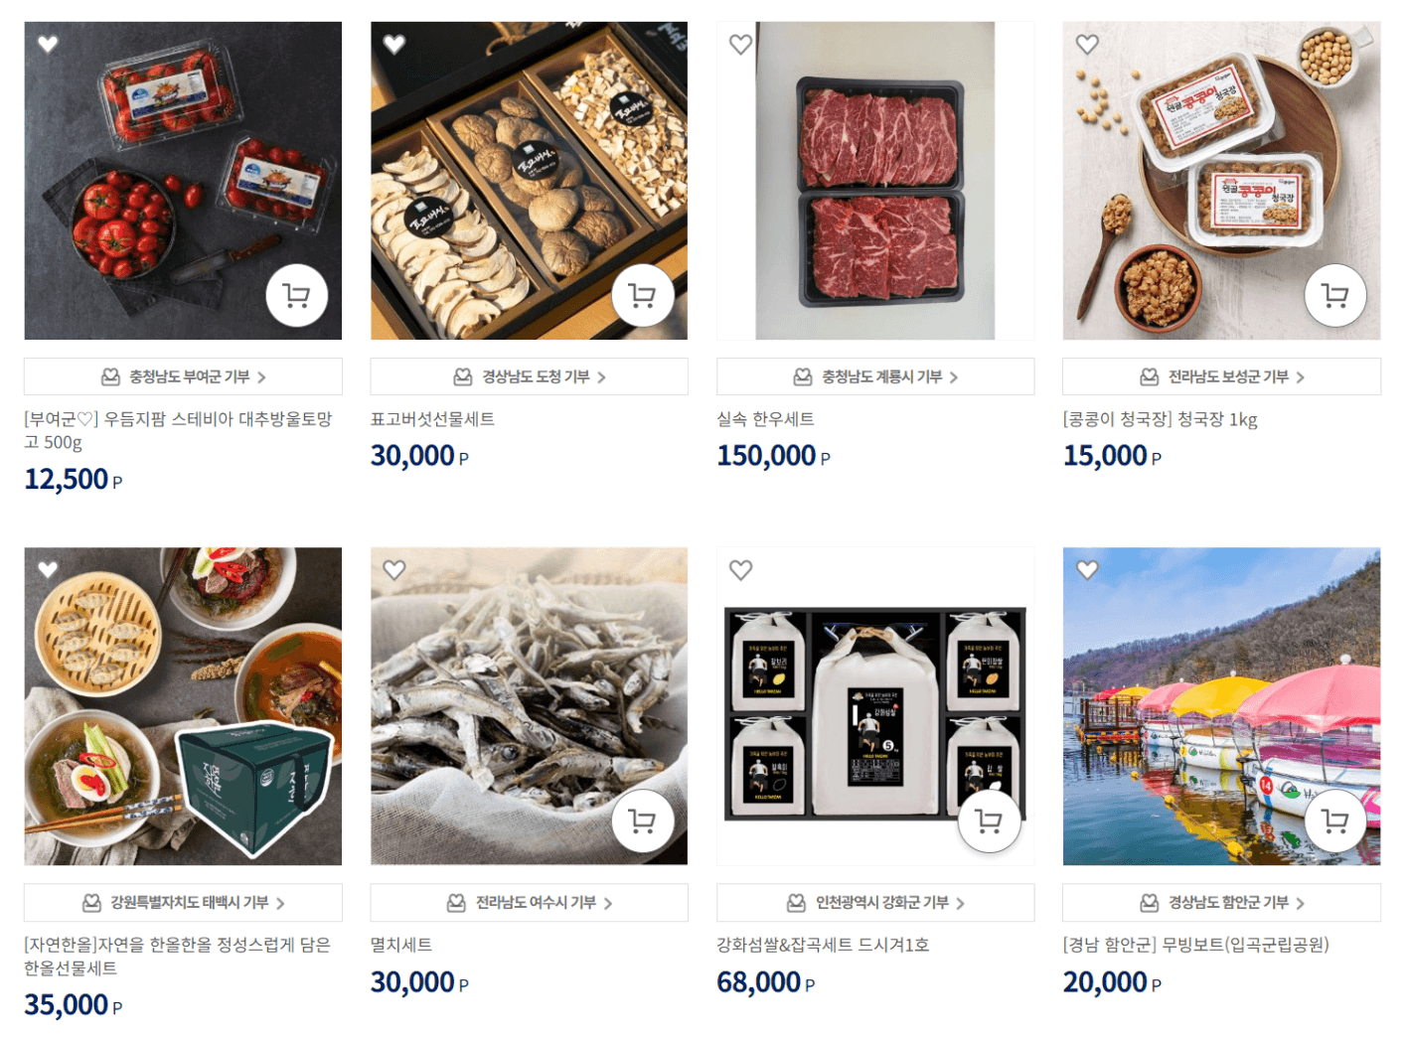Open 전라남도 보성군 기부 link

click(x=1221, y=376)
